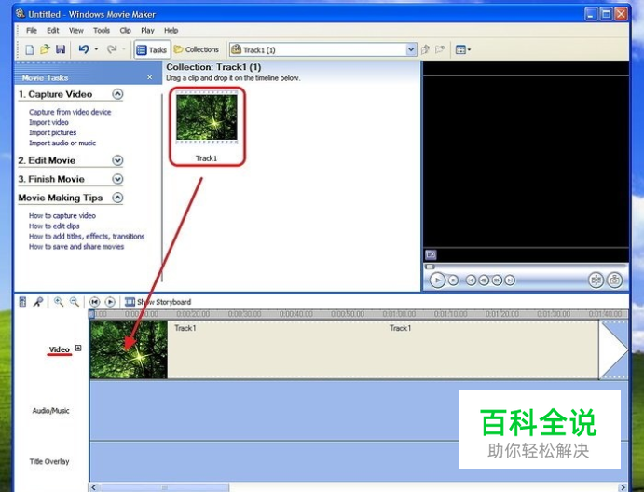Click the New Collection Folder icon
This screenshot has width=644, height=492.
pyautogui.click(x=440, y=49)
